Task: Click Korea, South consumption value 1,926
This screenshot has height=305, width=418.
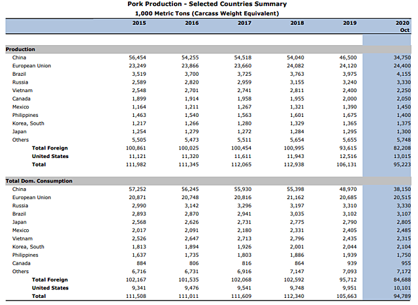Action: click(x=244, y=247)
